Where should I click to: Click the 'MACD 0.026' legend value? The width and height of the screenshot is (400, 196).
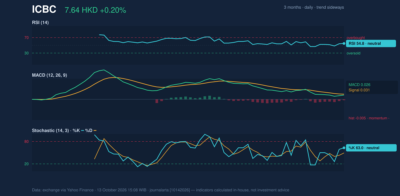(359, 85)
